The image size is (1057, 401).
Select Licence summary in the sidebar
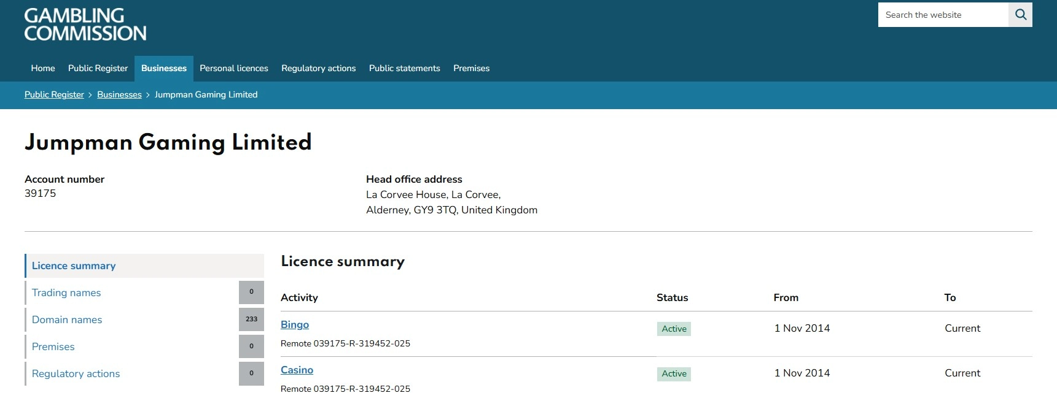coord(144,265)
